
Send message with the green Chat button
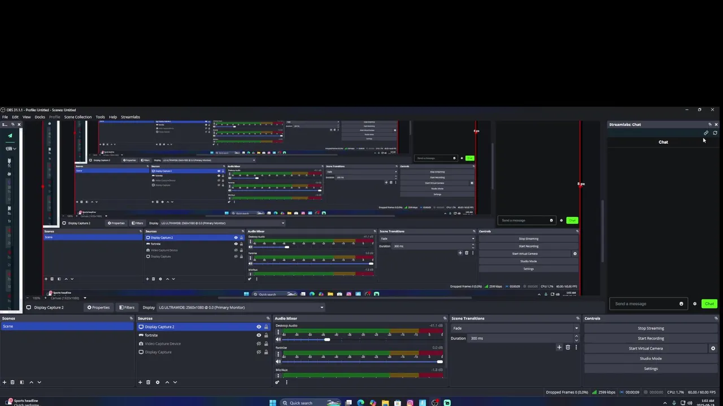pyautogui.click(x=709, y=304)
